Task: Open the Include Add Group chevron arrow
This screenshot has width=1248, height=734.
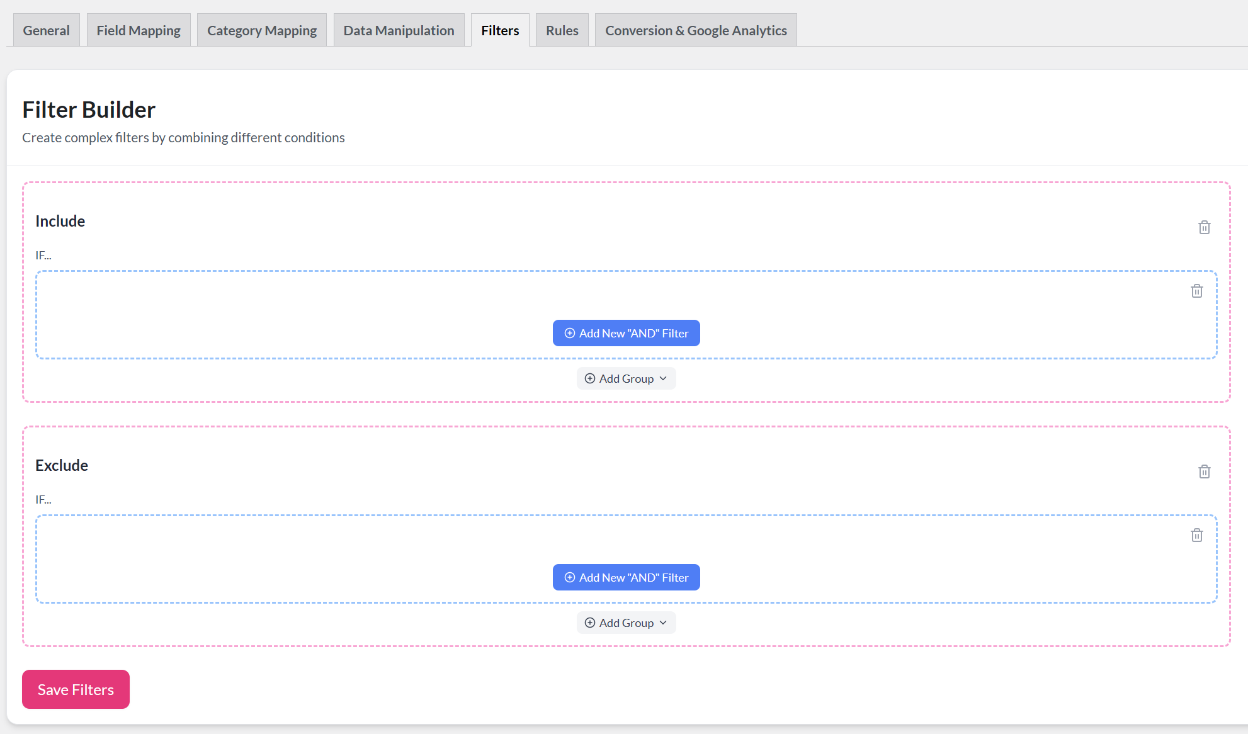Action: pyautogui.click(x=663, y=378)
